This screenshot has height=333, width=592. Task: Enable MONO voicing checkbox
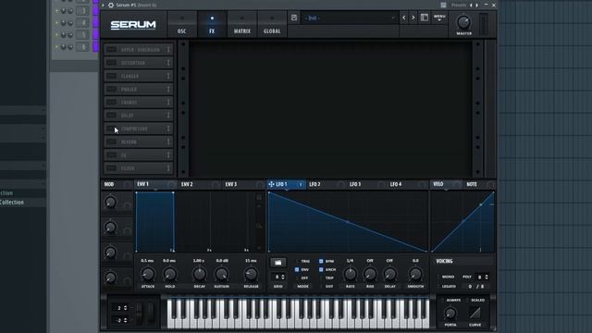438,277
